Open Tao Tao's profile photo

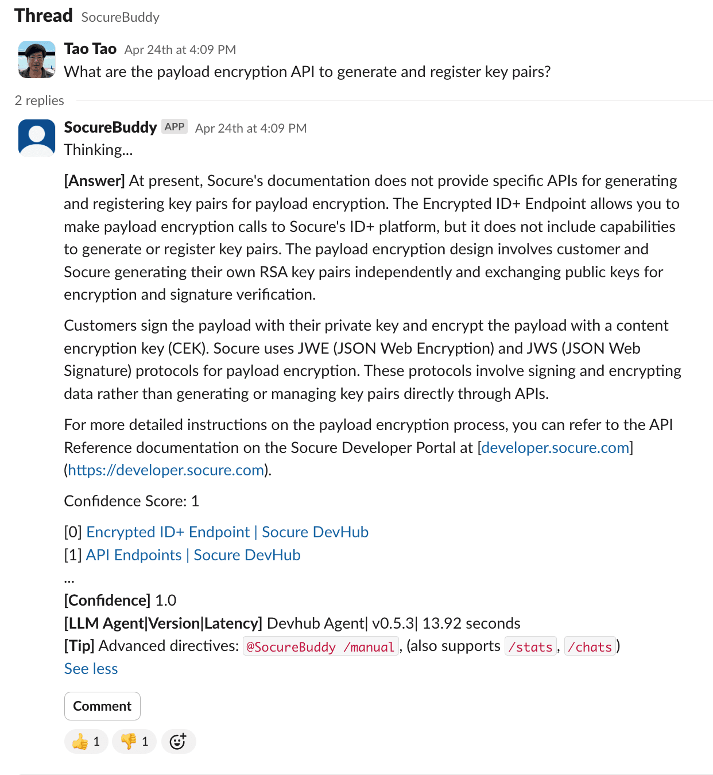coord(37,59)
